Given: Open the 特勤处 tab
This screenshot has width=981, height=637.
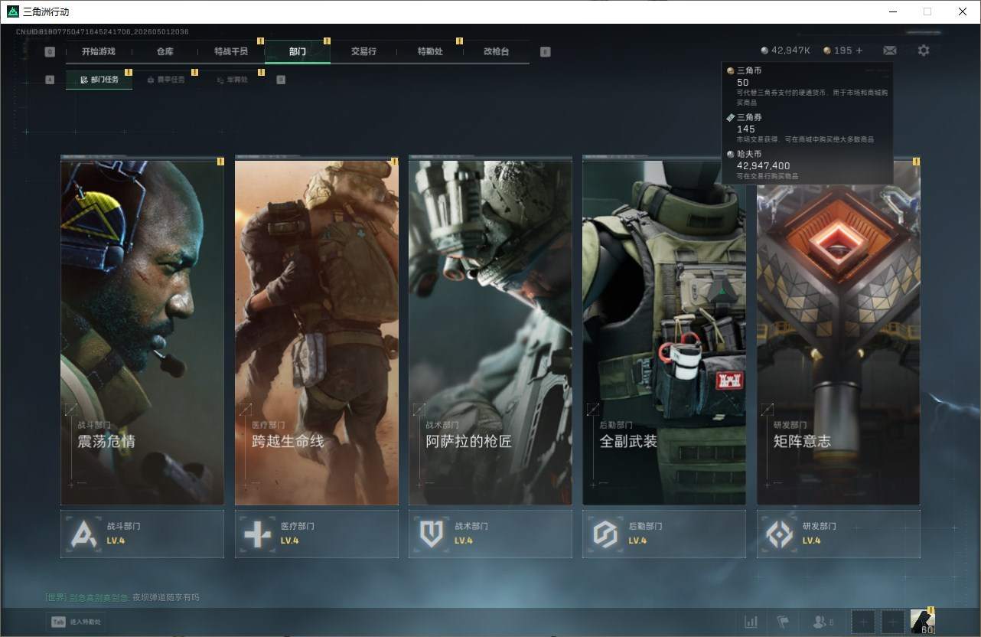Looking at the screenshot, I should [x=430, y=51].
